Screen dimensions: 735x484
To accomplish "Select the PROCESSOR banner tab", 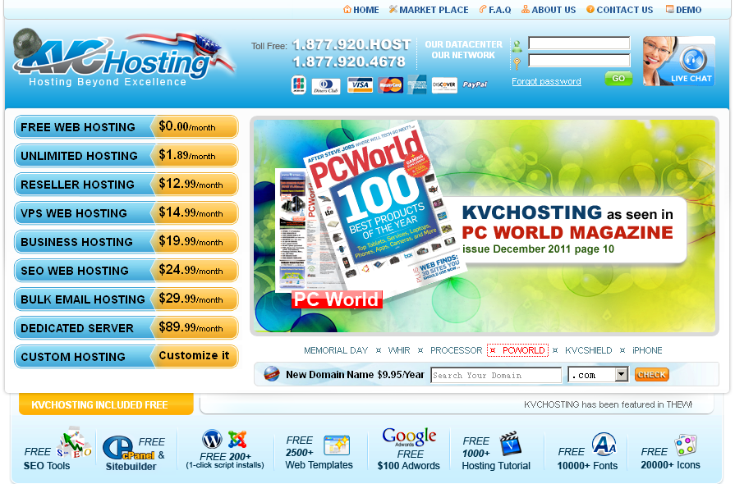I will click(456, 350).
